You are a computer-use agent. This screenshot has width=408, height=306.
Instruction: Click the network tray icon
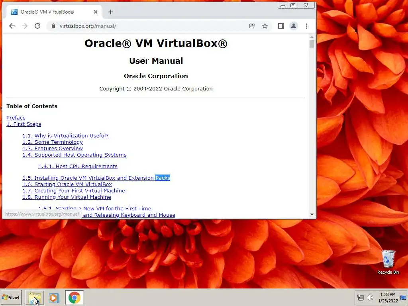point(360,298)
